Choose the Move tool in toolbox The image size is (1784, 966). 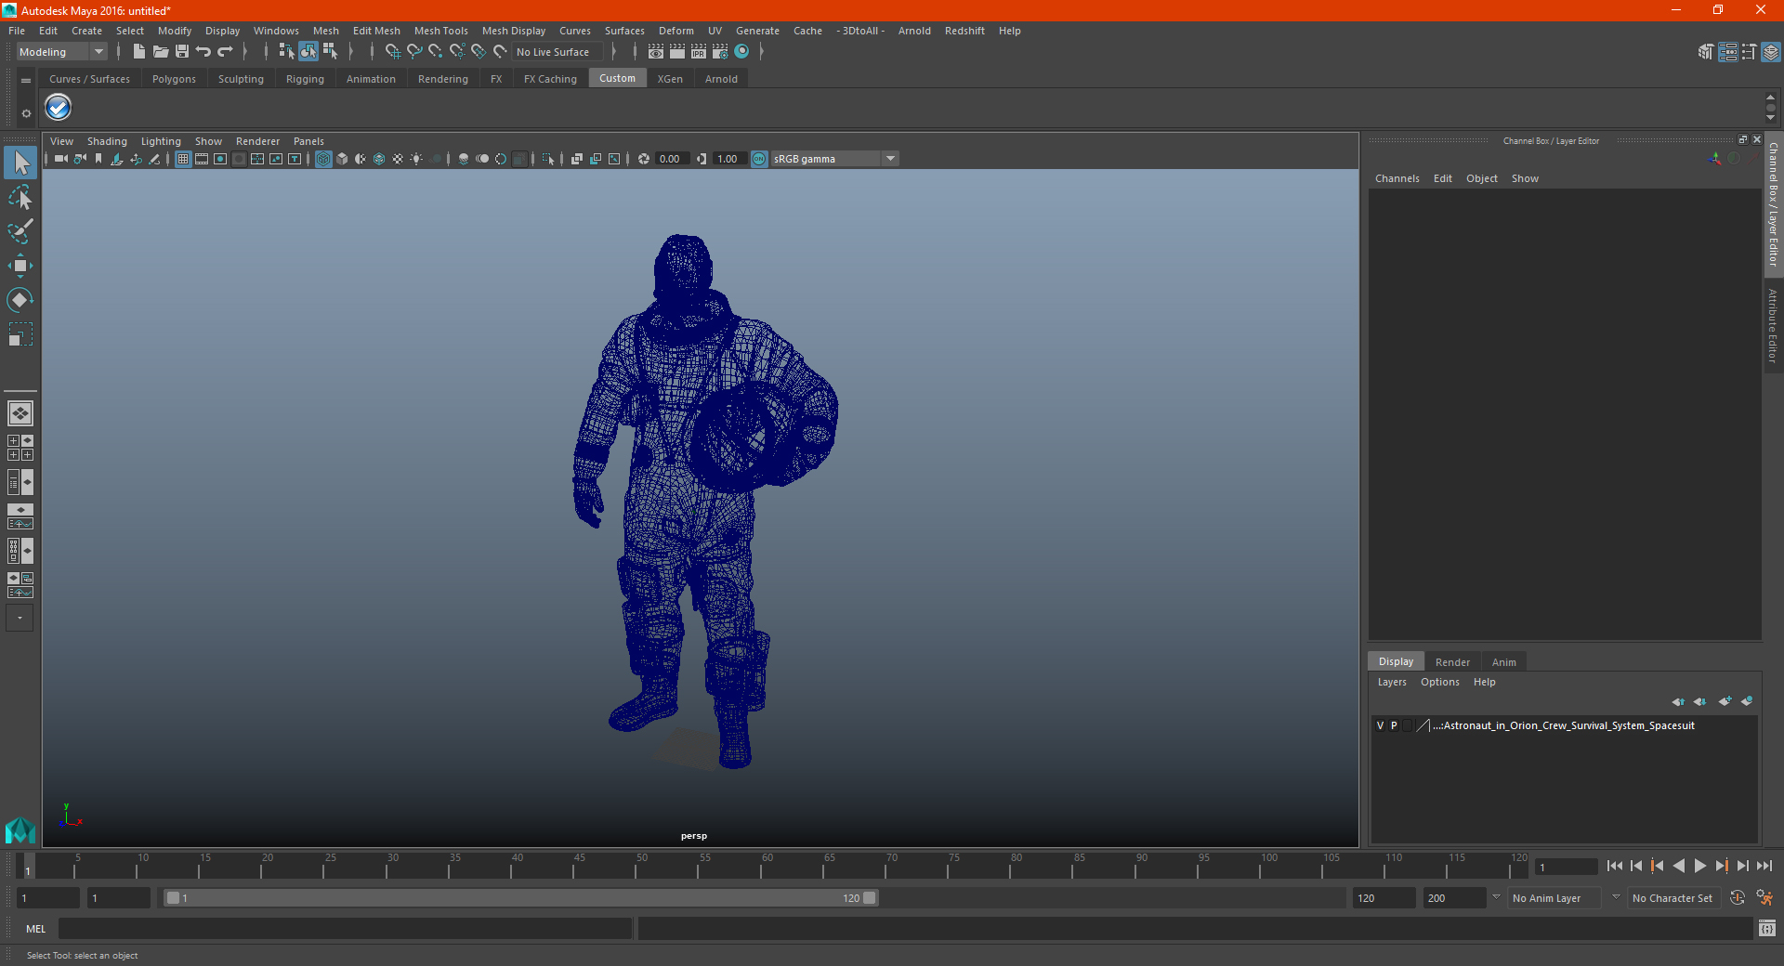click(x=20, y=266)
